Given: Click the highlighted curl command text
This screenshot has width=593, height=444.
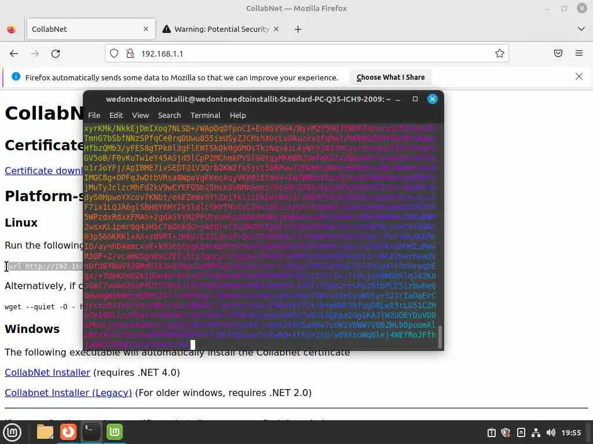Looking at the screenshot, I should (x=45, y=267).
